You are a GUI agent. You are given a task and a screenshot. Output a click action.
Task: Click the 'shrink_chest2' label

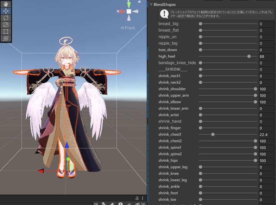point(170,141)
